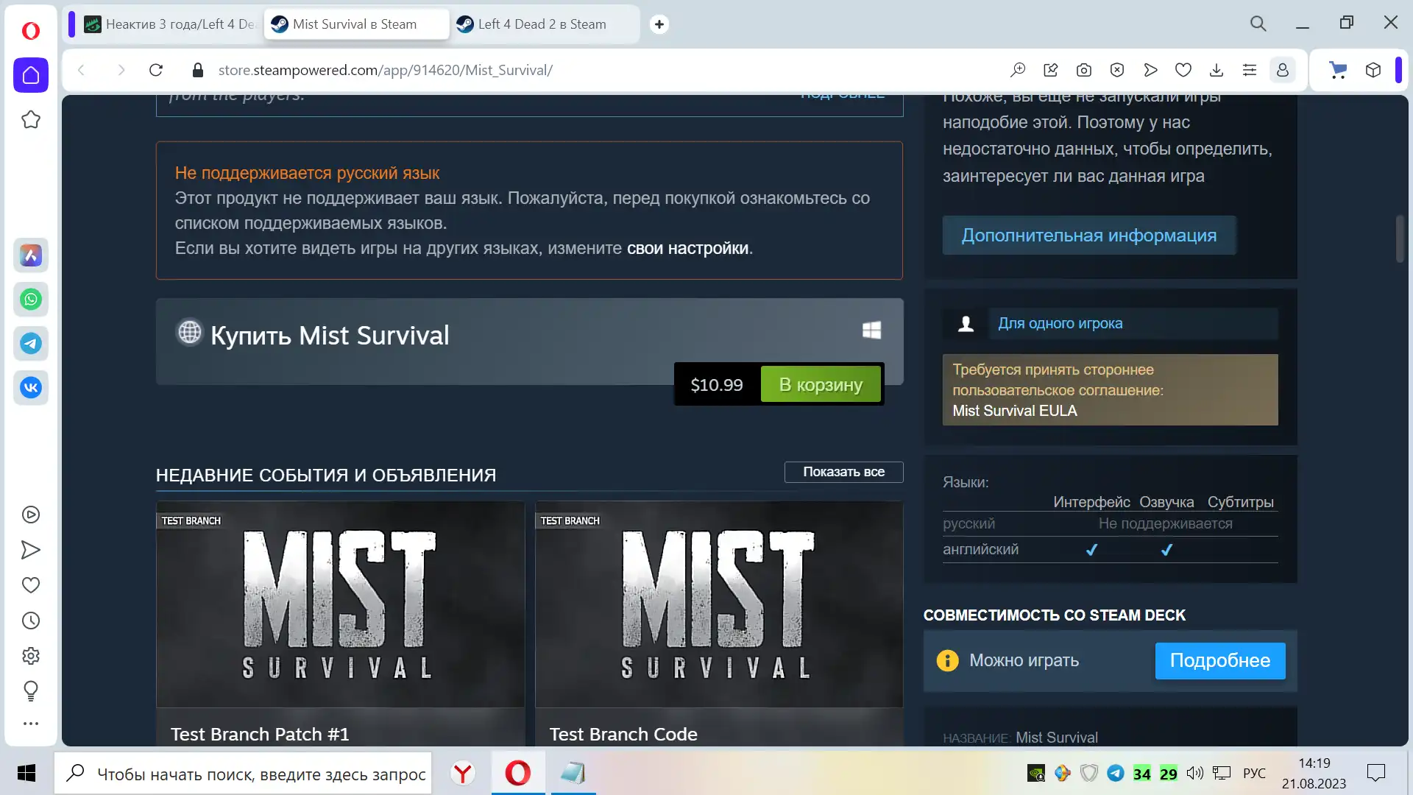Screen dimensions: 1413x795
Task: Go forward with the next-page arrow
Action: (x=121, y=70)
